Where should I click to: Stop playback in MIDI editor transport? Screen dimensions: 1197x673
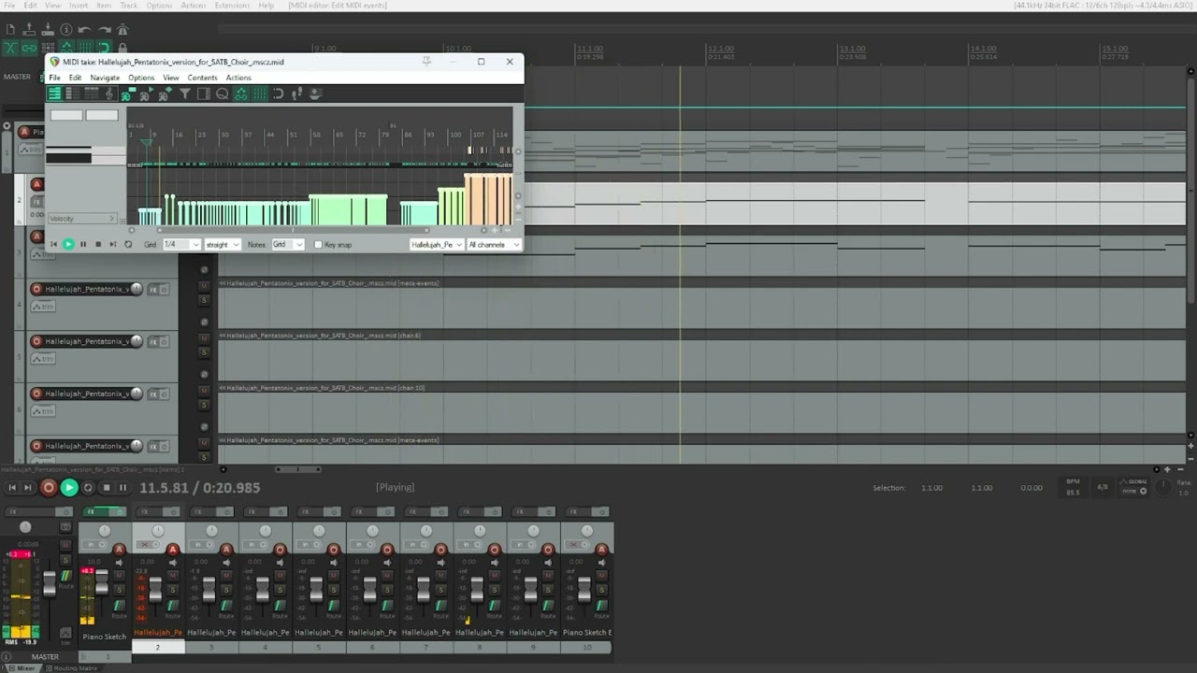[98, 245]
